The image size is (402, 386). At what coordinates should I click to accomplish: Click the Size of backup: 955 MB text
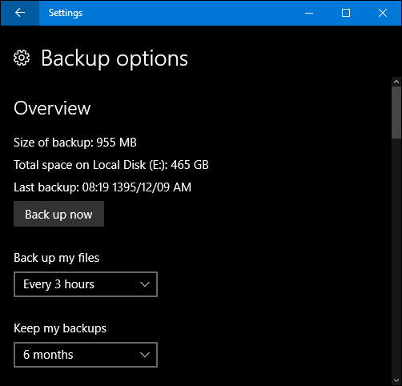75,143
